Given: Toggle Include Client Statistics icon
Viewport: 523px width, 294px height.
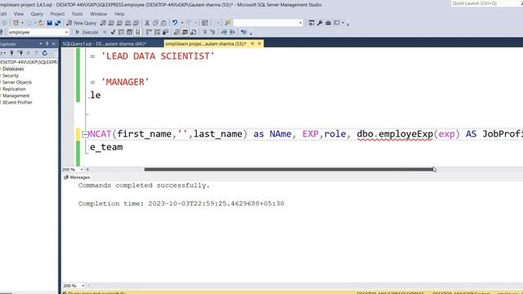Looking at the screenshot, I should (x=165, y=33).
